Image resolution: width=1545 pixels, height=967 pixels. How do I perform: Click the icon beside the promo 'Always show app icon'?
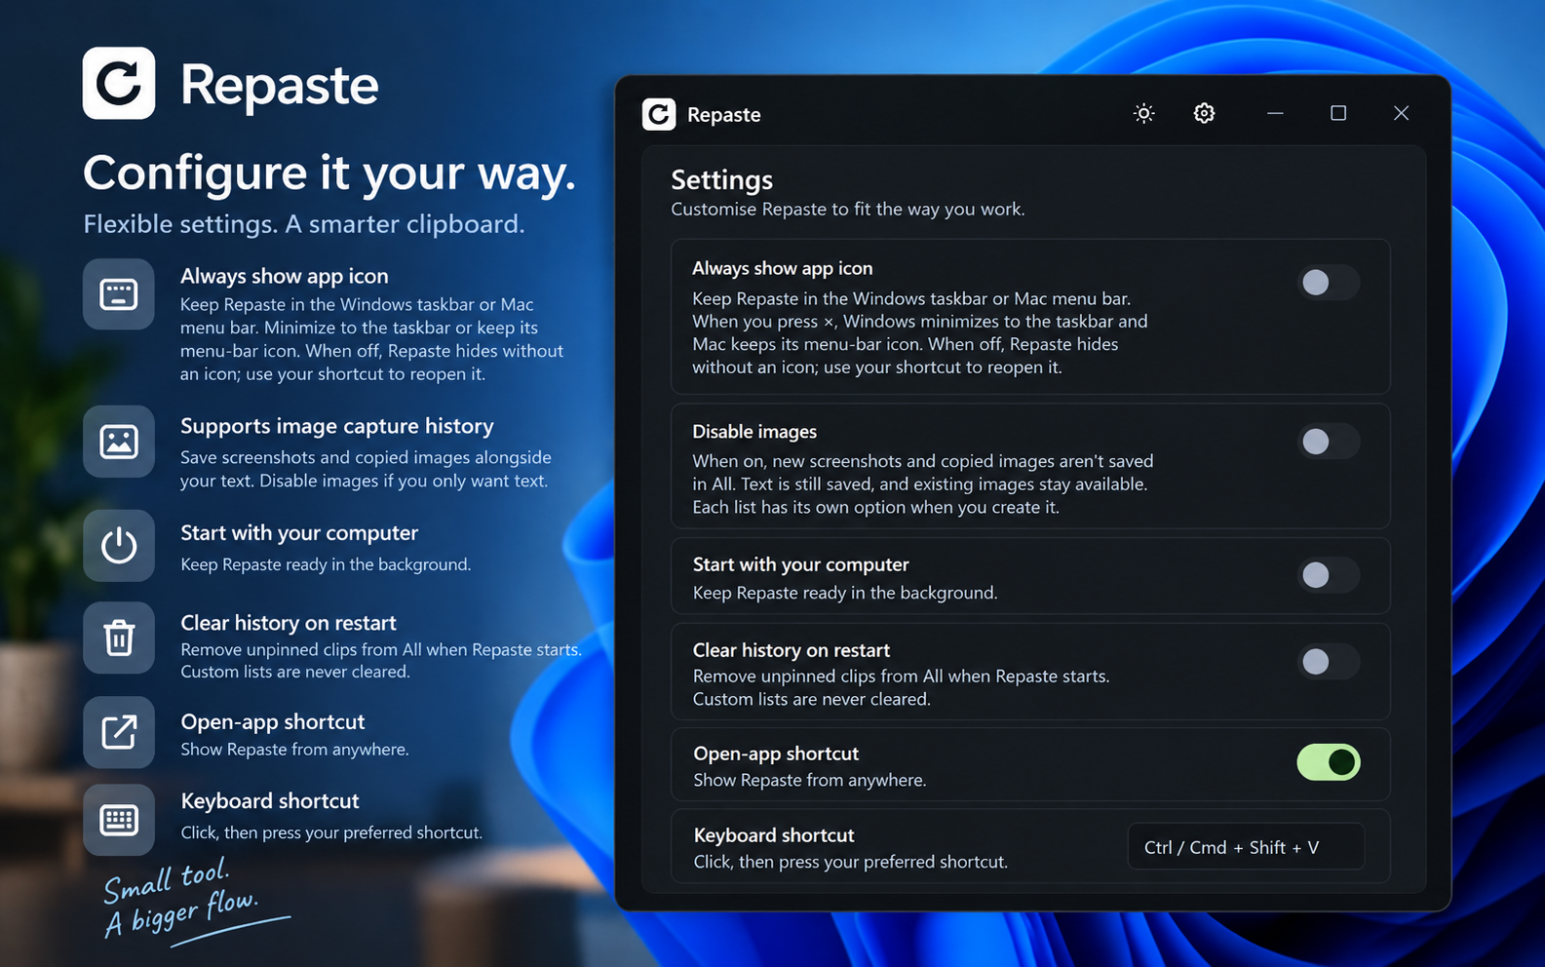click(119, 293)
